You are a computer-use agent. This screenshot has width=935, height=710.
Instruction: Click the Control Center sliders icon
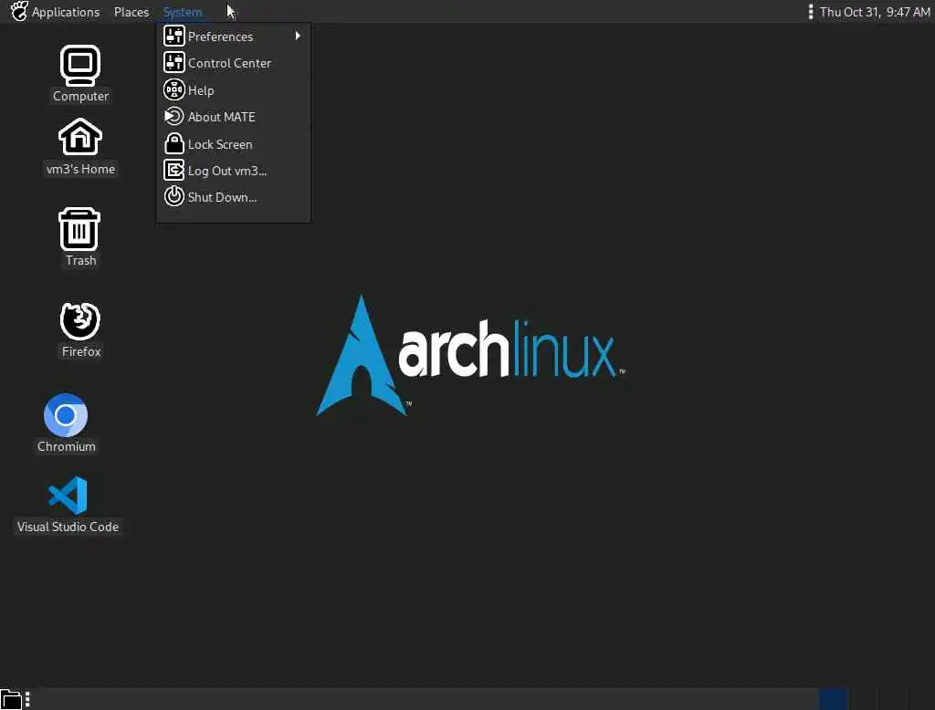click(174, 62)
